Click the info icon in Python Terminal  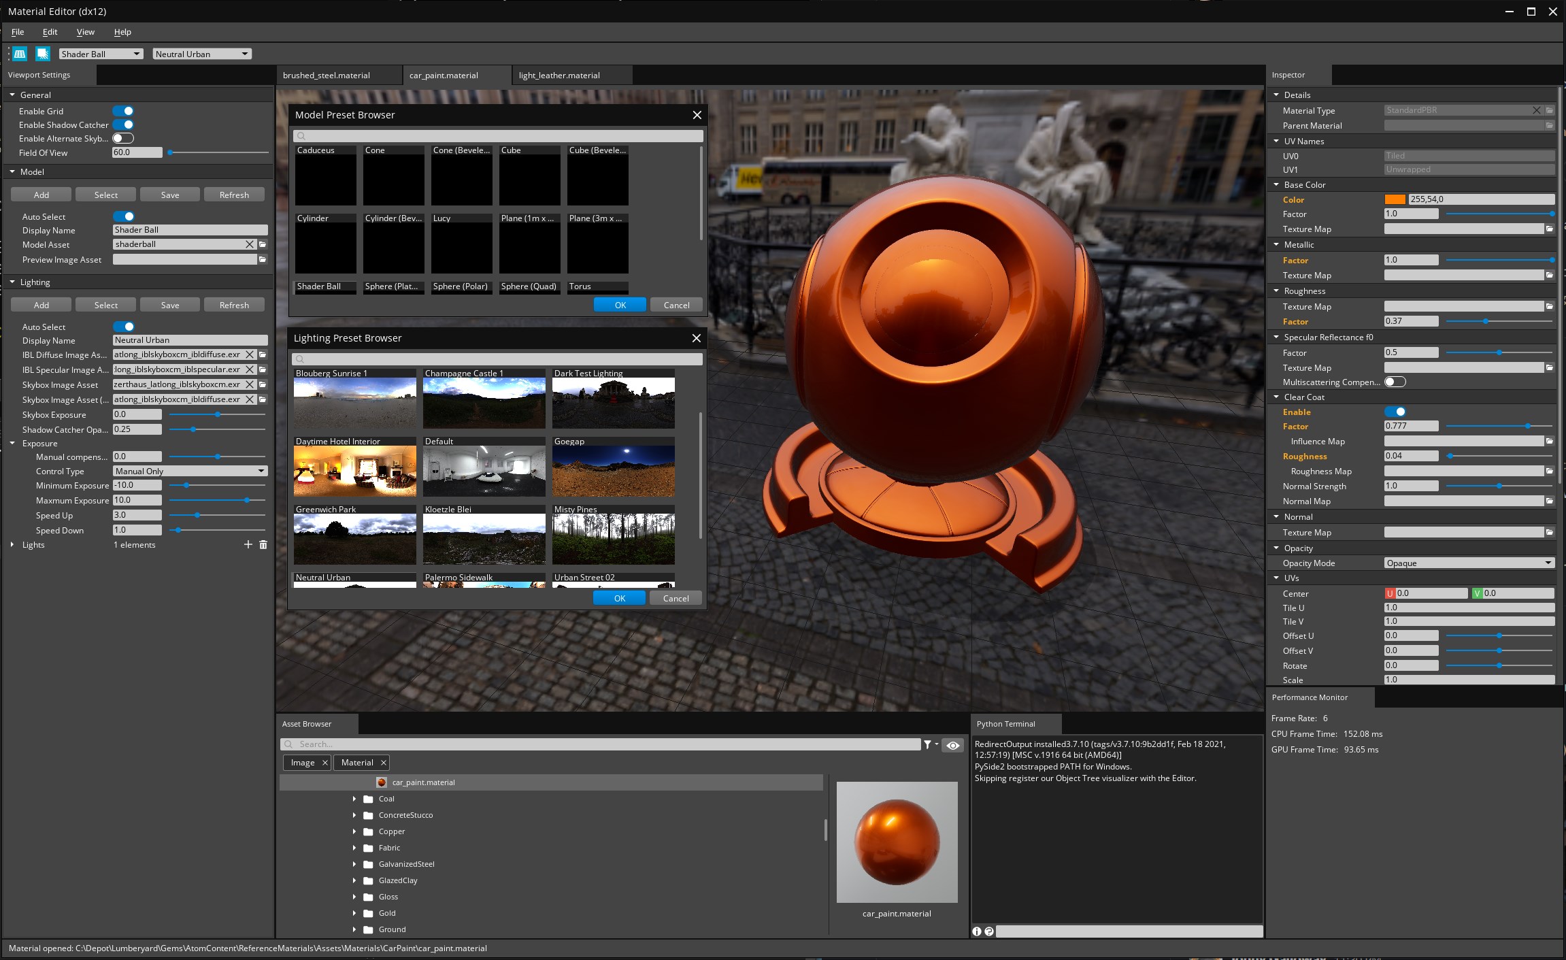point(978,931)
